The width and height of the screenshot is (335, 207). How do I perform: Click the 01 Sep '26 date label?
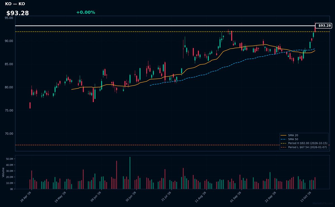[236, 197]
